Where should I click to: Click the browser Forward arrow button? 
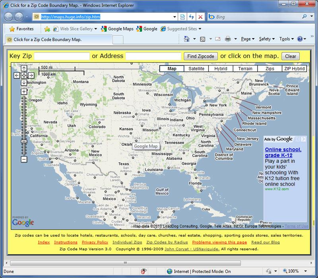coord(19,17)
